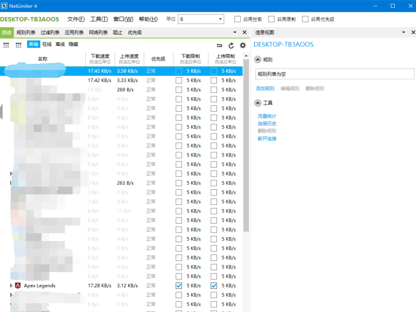This screenshot has height=312, width=416.
Task: Uncheck Apex Legends download limit checkbox
Action: (179, 286)
